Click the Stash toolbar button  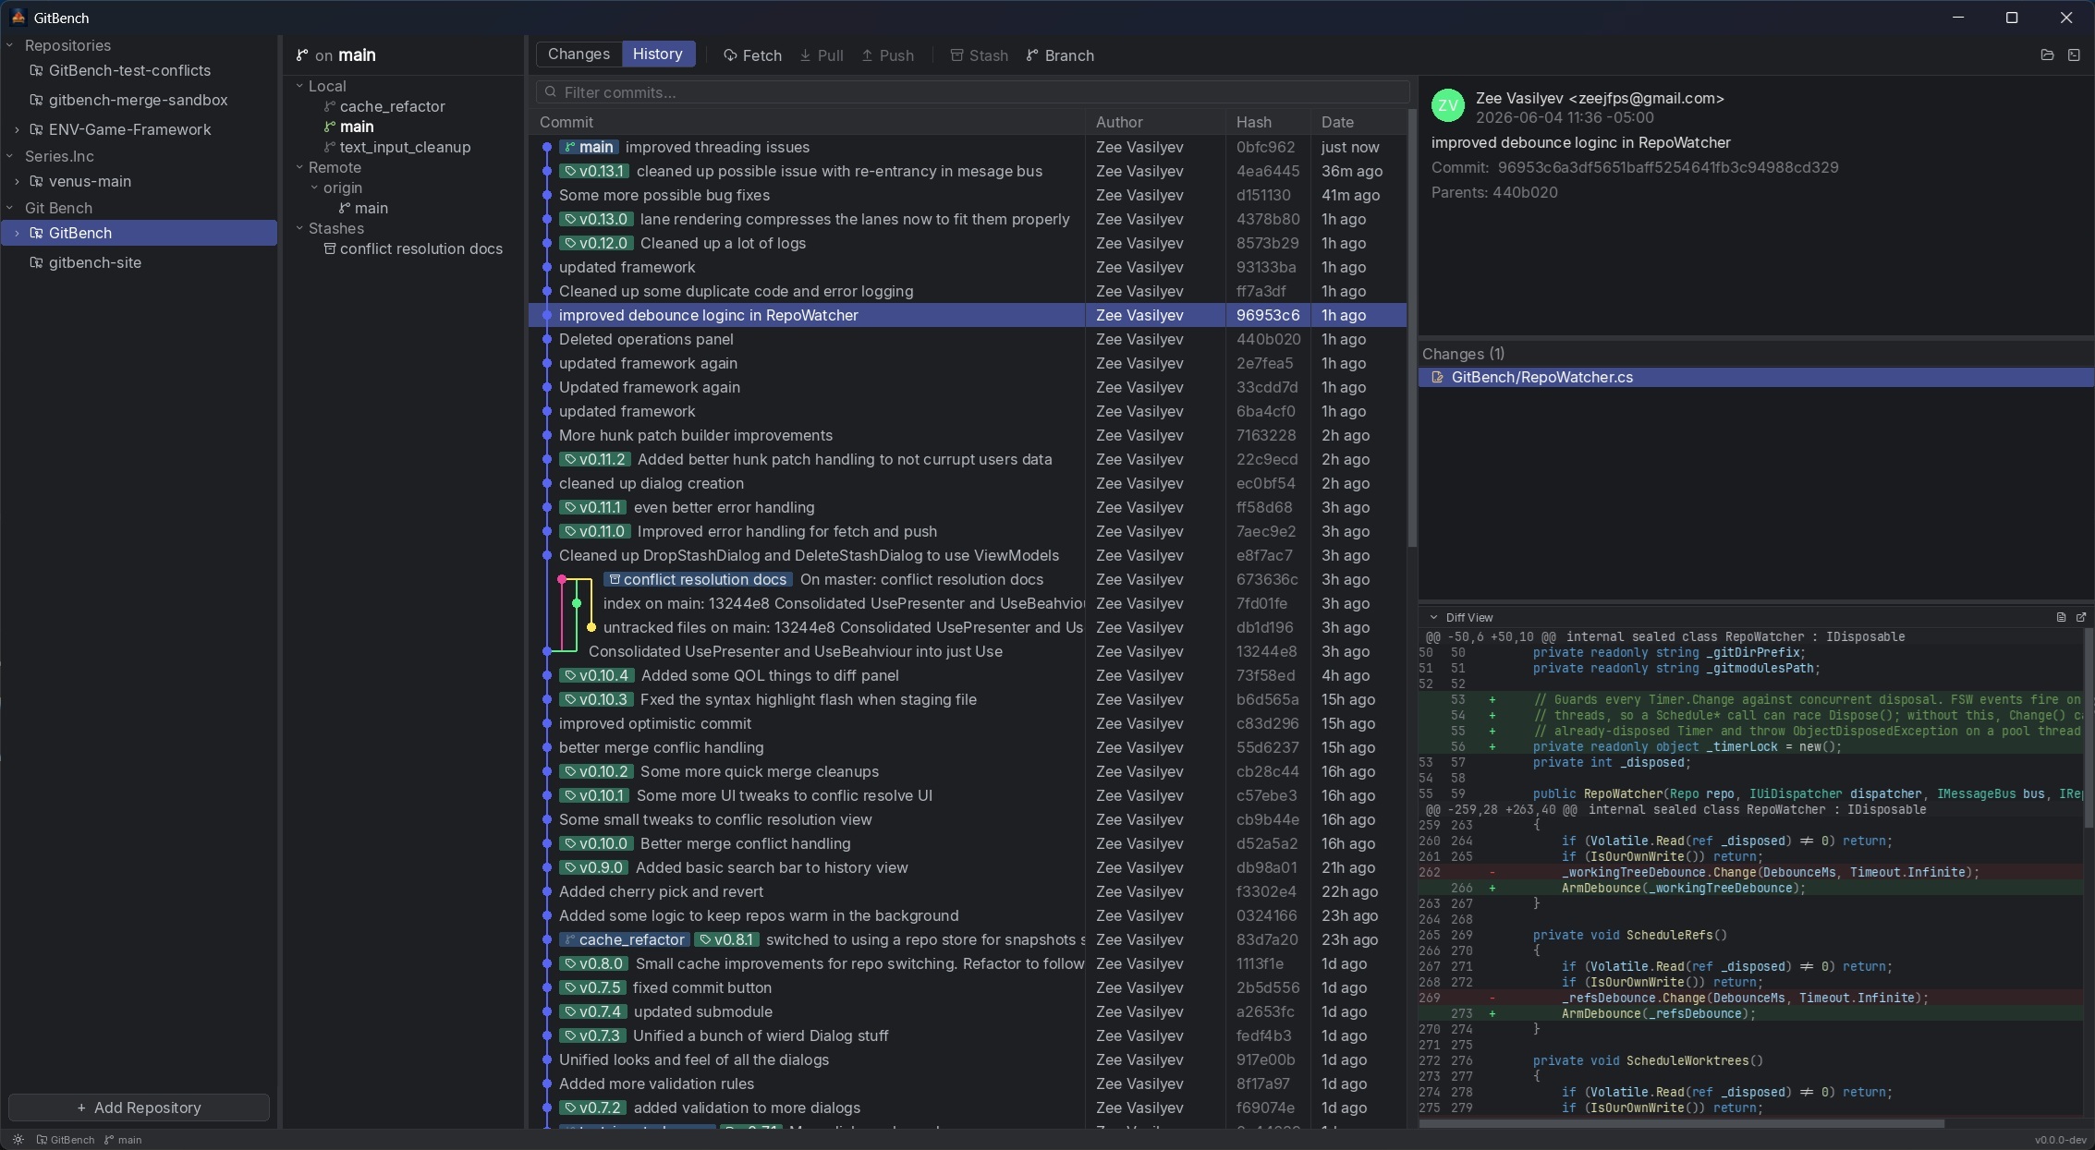click(980, 55)
